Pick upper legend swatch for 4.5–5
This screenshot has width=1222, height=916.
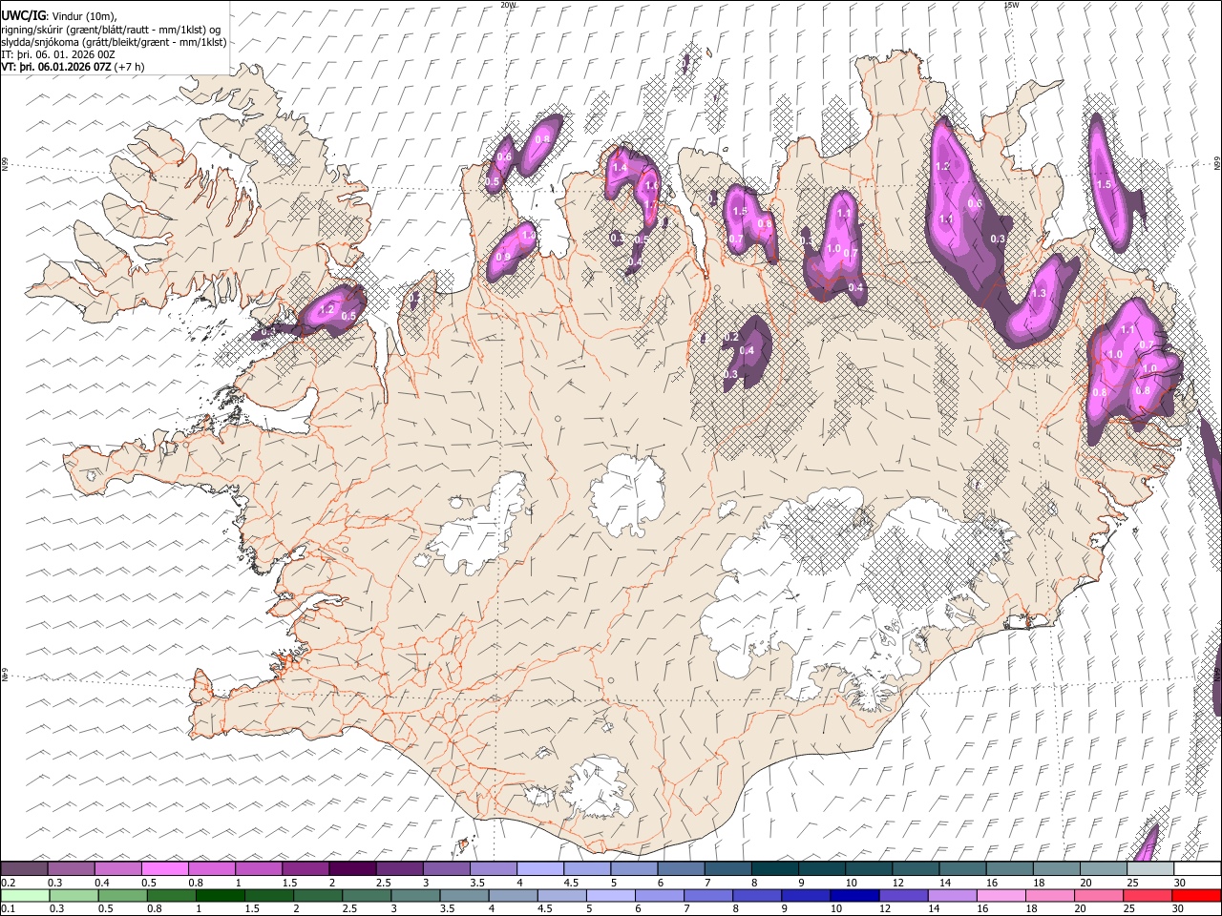[587, 868]
